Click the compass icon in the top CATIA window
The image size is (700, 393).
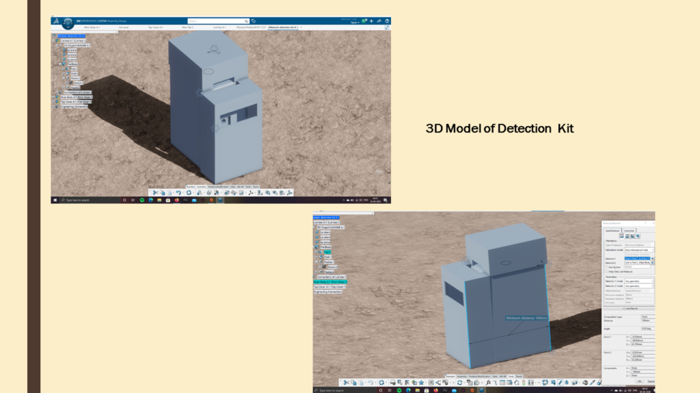click(68, 23)
